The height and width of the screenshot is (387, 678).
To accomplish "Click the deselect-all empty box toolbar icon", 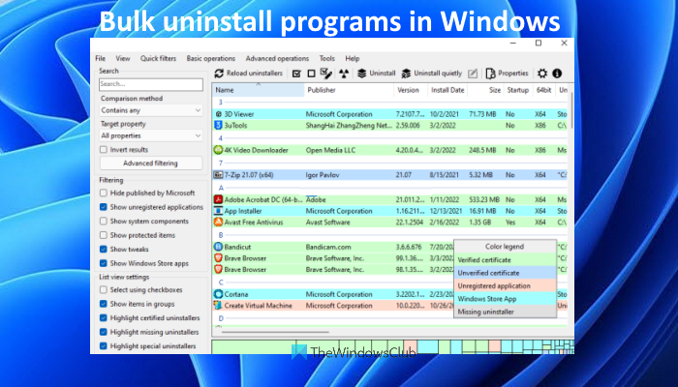I will coord(311,74).
